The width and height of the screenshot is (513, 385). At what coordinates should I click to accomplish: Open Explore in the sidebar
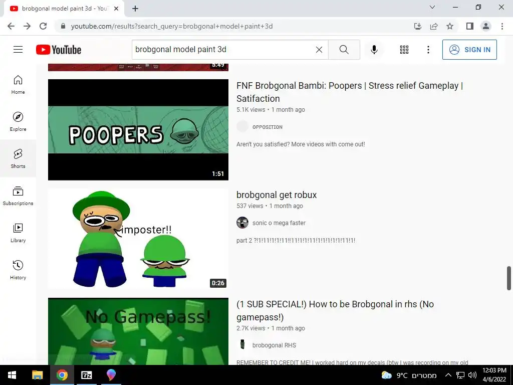[18, 121]
